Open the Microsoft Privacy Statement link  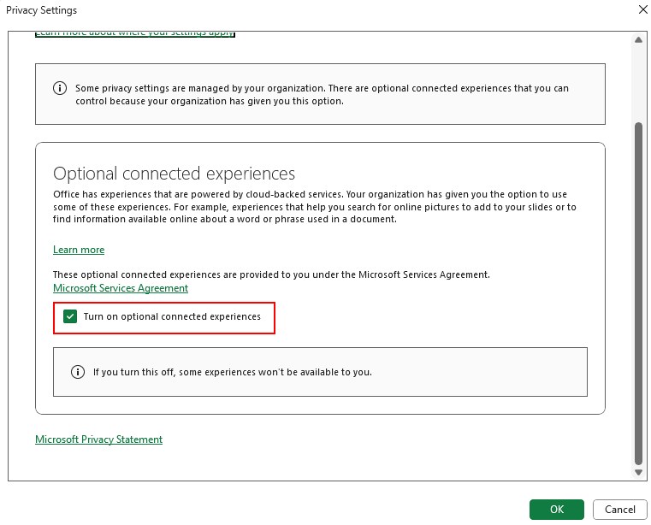pyautogui.click(x=98, y=439)
